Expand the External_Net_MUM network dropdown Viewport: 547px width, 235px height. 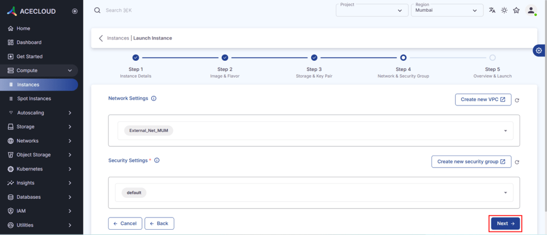(x=505, y=131)
